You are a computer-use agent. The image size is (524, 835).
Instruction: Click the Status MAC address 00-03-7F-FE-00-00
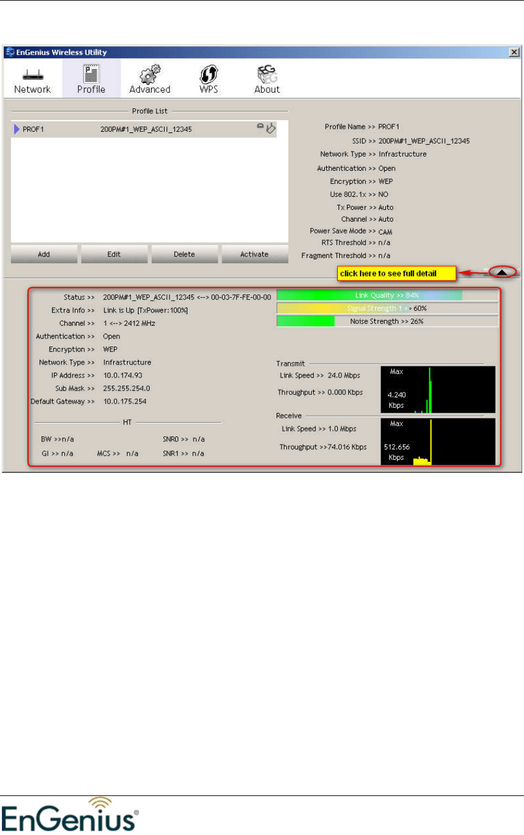click(241, 298)
